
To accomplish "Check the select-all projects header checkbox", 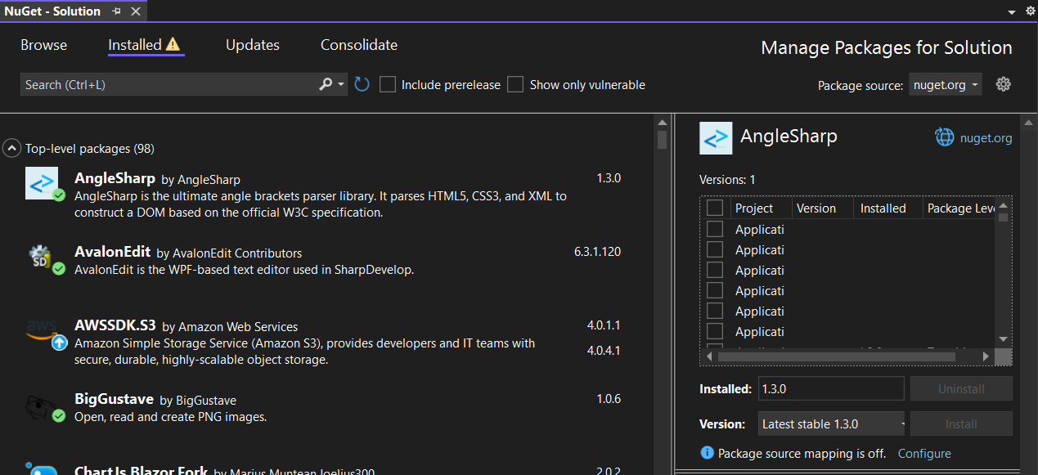I will click(x=715, y=208).
